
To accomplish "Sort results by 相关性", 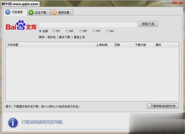I will 51,37.
